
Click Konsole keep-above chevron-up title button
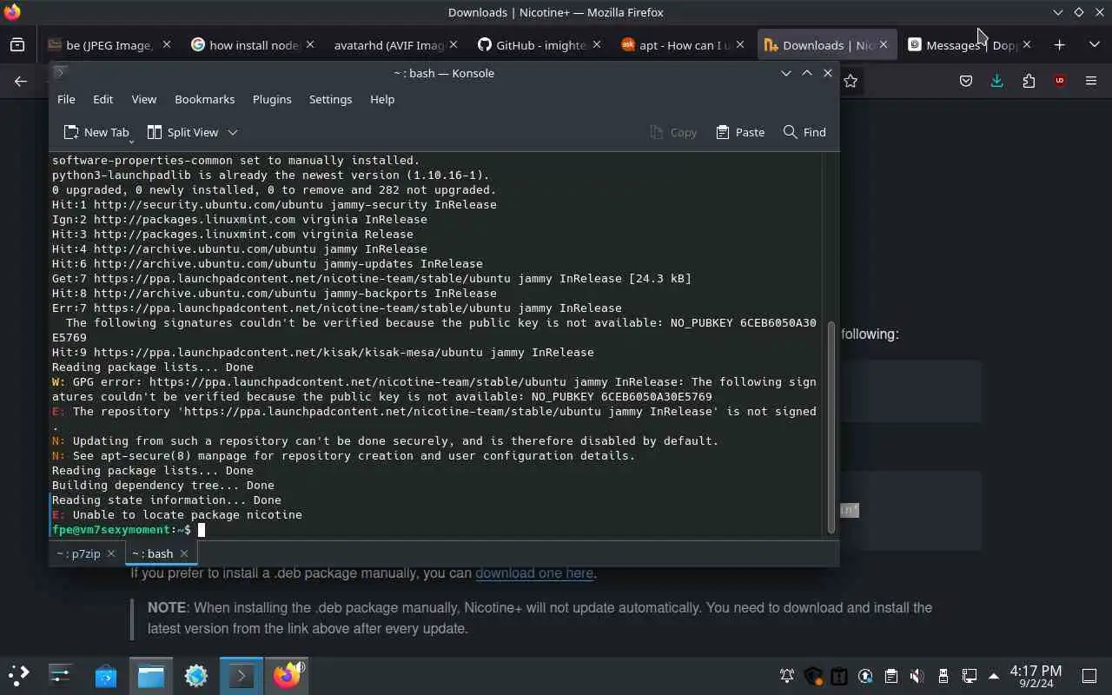(x=806, y=73)
